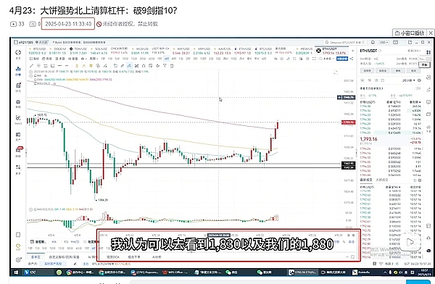Open the bar-chart market sidebar icon
The width and height of the screenshot is (435, 284).
18,70
